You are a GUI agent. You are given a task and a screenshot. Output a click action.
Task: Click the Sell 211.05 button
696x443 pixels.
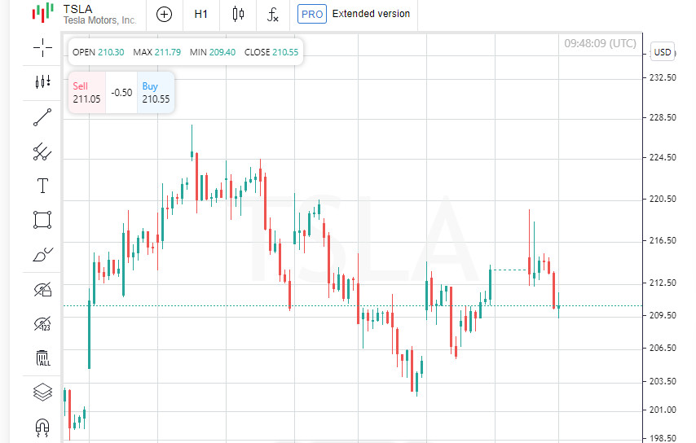(x=87, y=93)
